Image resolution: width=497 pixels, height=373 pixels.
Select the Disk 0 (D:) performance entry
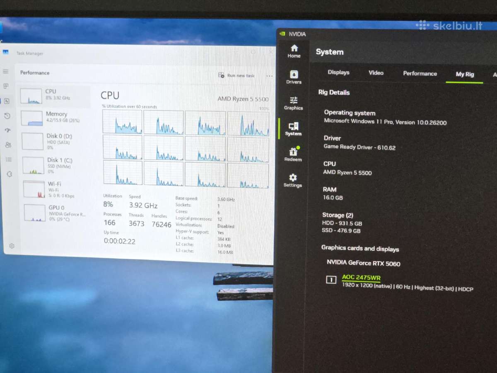[x=54, y=141]
